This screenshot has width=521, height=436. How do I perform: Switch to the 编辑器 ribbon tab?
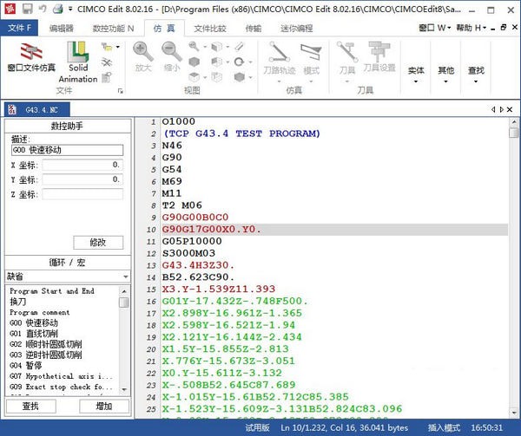click(62, 28)
